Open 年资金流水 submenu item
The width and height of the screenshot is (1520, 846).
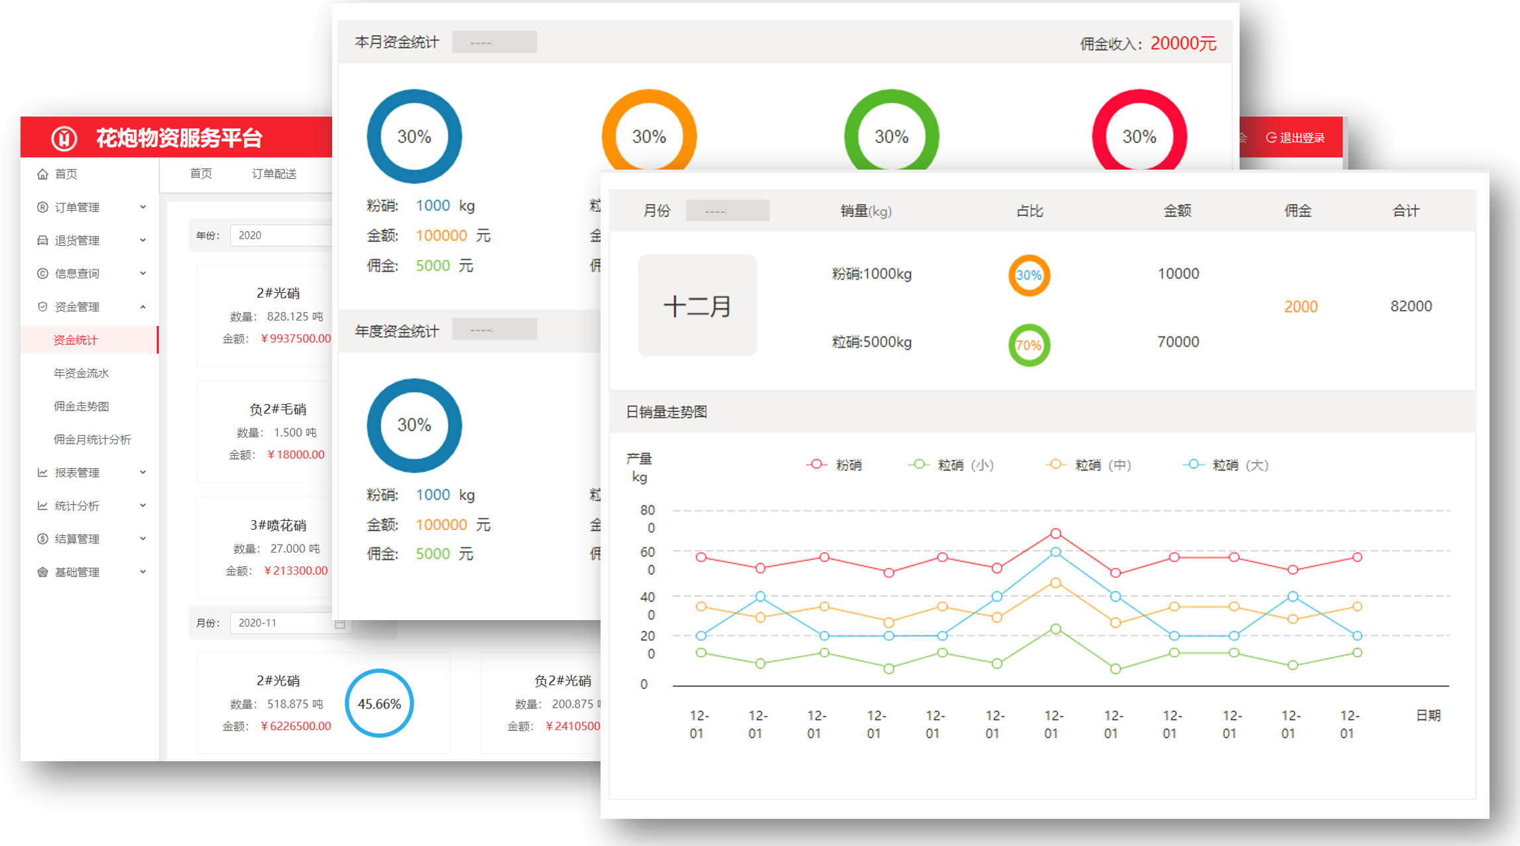click(81, 373)
